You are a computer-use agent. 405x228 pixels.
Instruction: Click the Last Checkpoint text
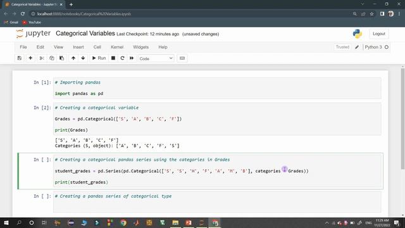[147, 34]
